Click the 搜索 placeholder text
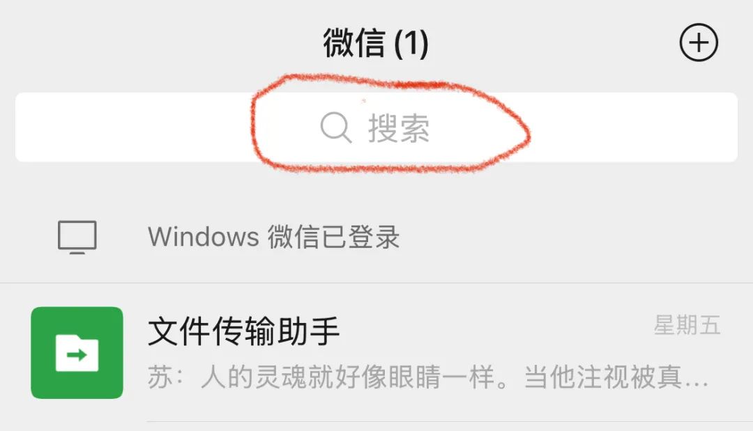 point(399,129)
